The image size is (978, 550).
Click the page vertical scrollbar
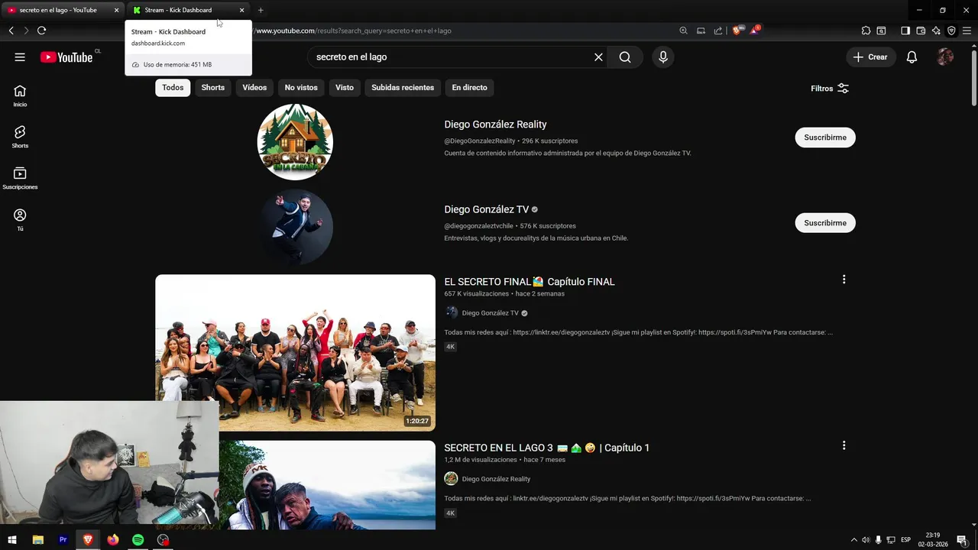tap(973, 76)
